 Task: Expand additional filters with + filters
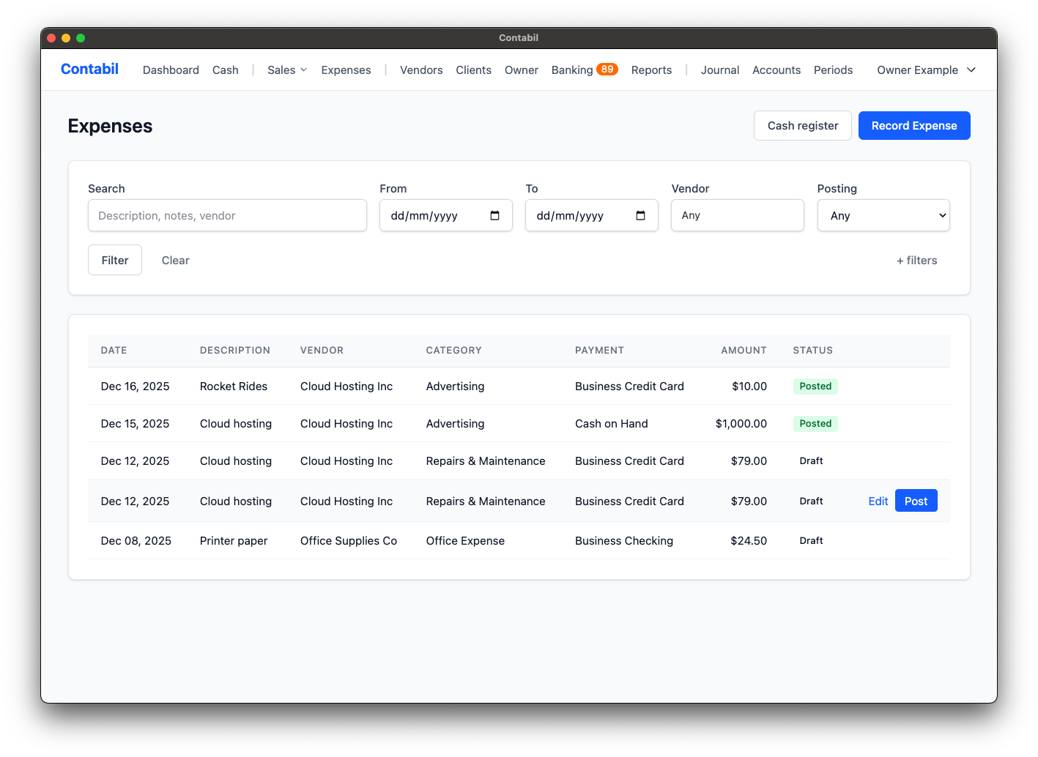tap(916, 260)
